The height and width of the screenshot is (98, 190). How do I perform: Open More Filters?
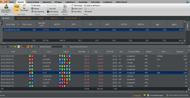77,12
